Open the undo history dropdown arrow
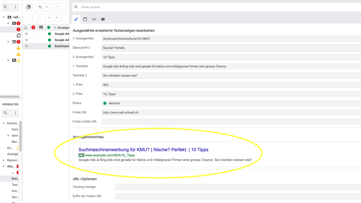Image resolution: width=361 pixels, height=203 pixels. click(47, 7)
